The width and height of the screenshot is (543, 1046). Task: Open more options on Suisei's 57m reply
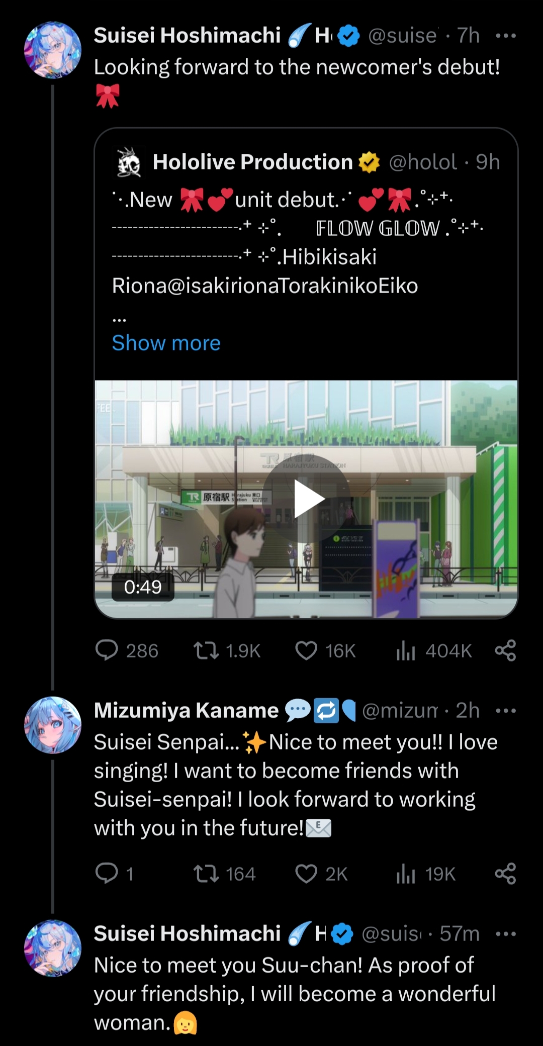click(x=505, y=934)
